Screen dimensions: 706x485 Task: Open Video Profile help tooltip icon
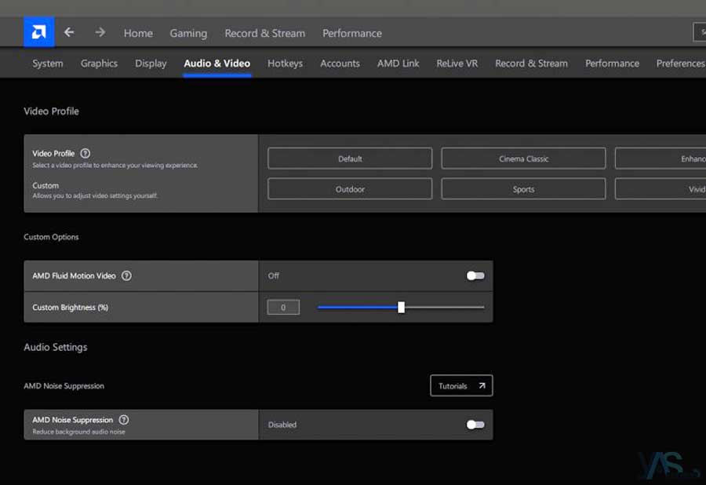tap(86, 154)
